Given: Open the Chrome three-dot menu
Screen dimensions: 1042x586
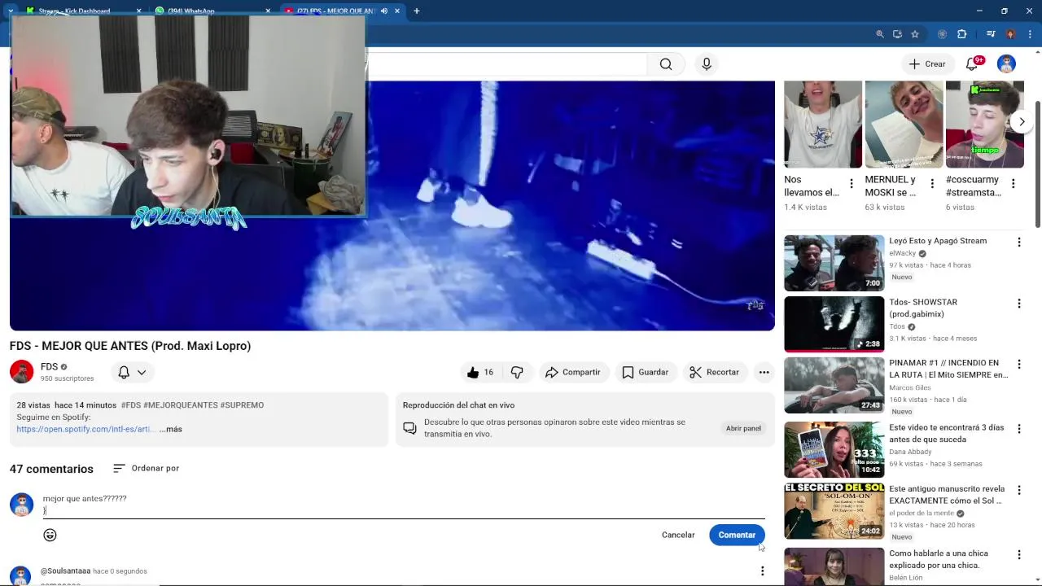Looking at the screenshot, I should pos(1030,34).
